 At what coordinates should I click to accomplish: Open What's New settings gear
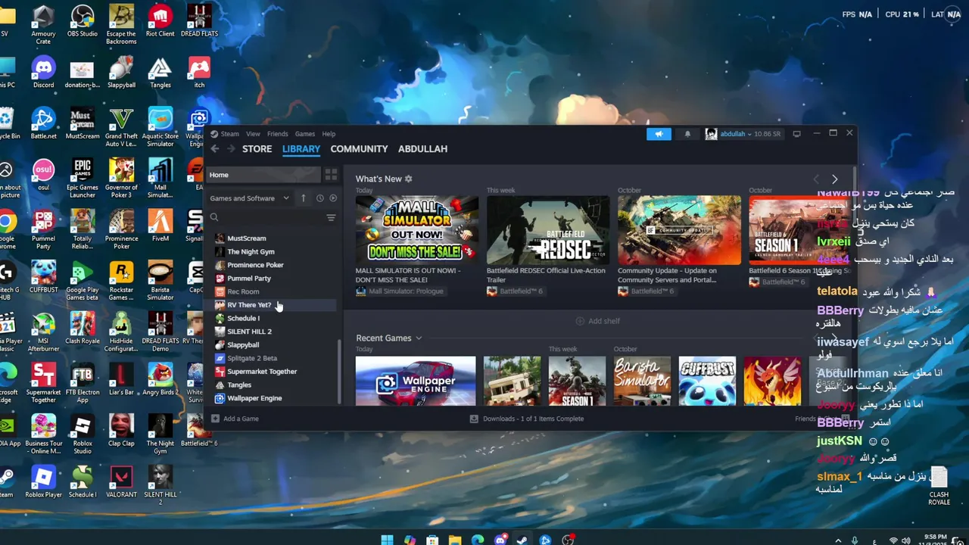[409, 179]
